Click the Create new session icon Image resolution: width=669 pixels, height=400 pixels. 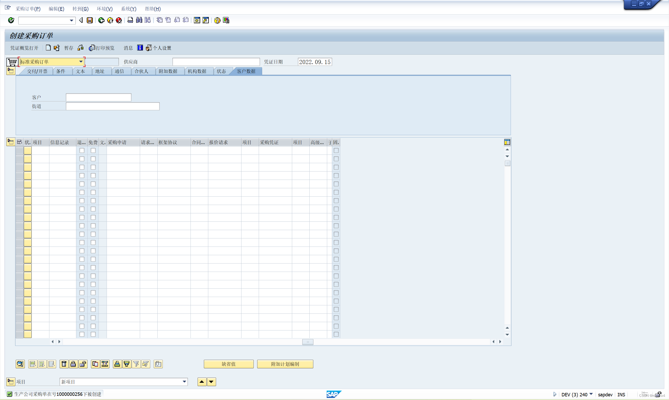click(x=197, y=20)
